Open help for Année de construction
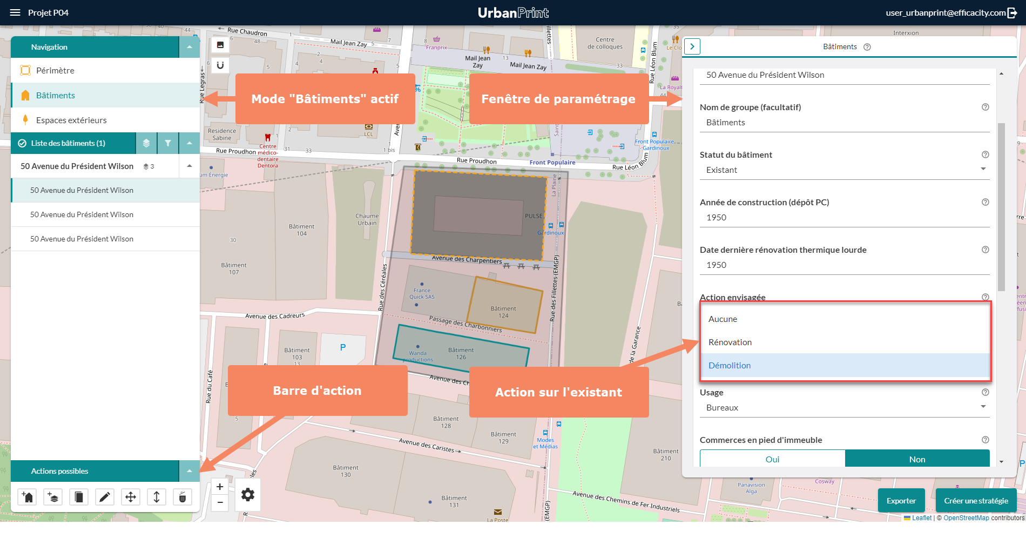 click(986, 202)
